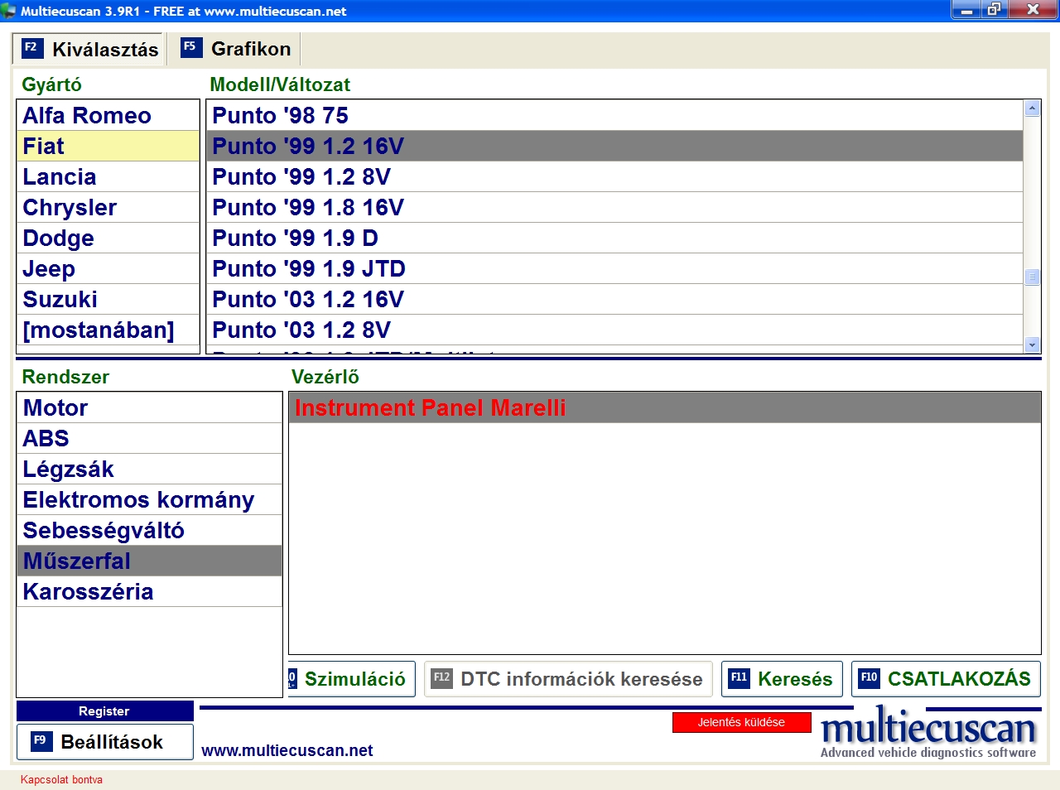Click the F10 key icon
The image size is (1060, 790).
coord(869,678)
